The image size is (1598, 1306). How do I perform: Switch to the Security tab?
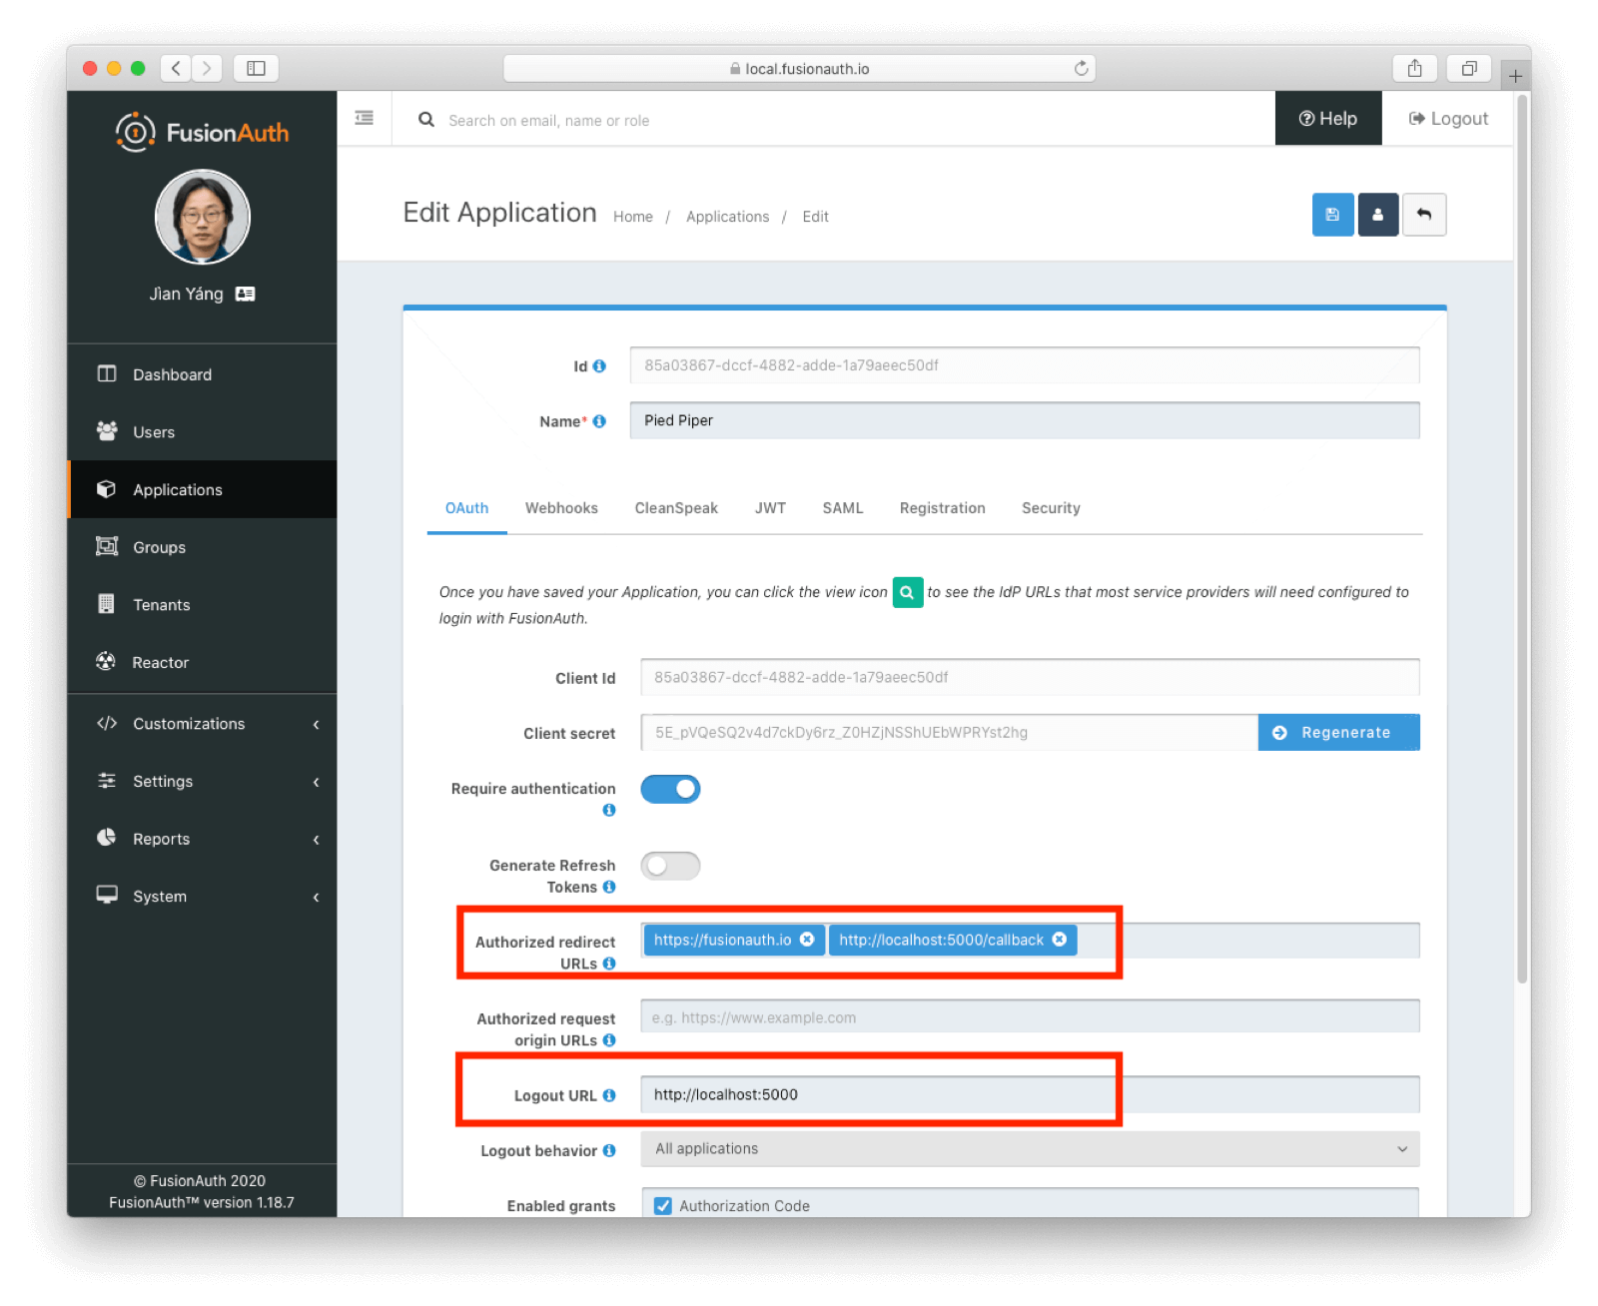[x=1051, y=508]
